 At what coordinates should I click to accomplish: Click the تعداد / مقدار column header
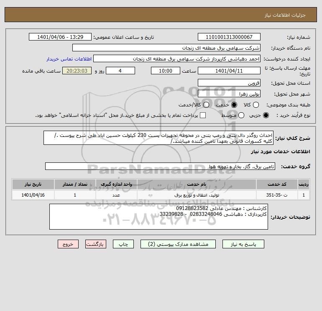coord(75,184)
